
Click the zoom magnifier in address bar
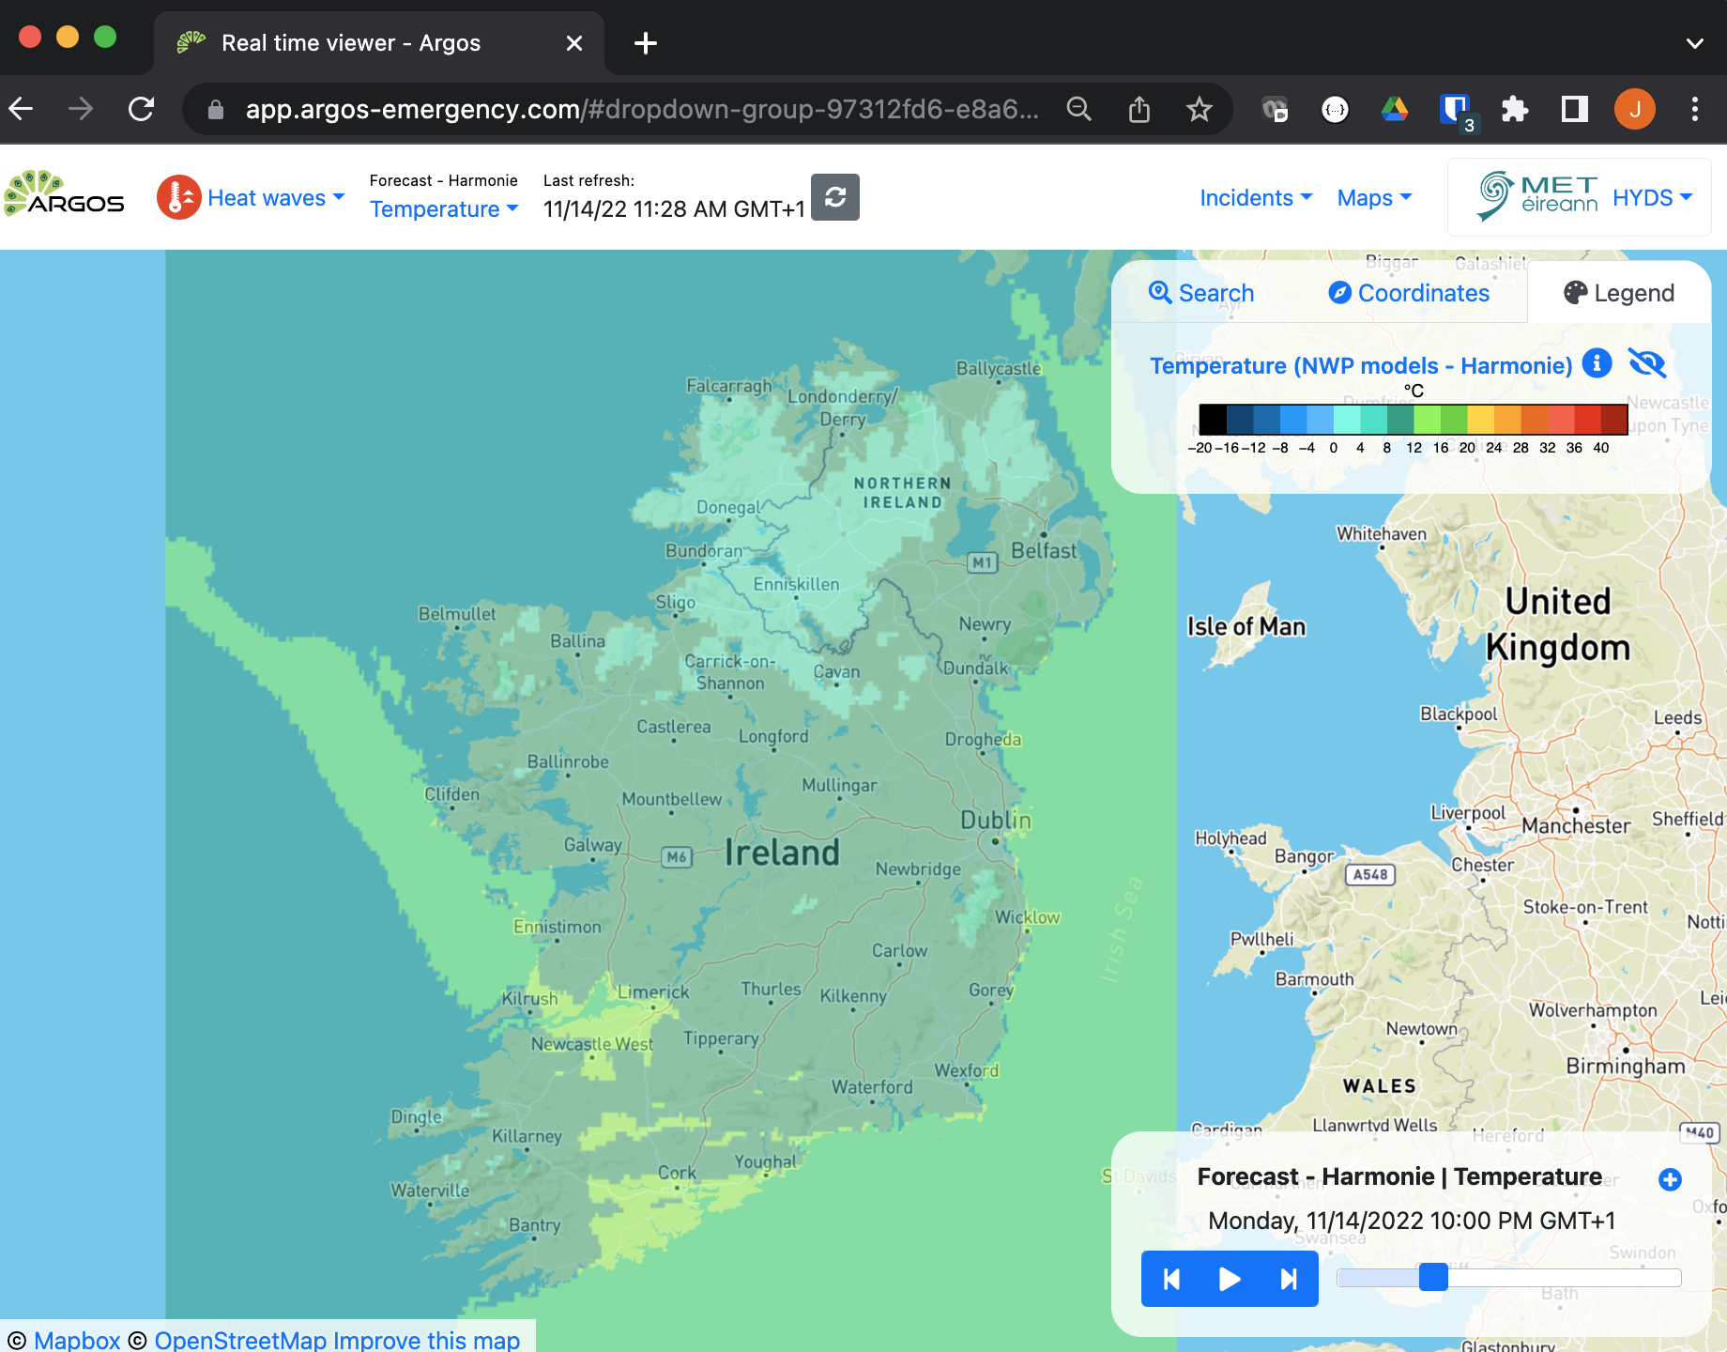(x=1079, y=110)
